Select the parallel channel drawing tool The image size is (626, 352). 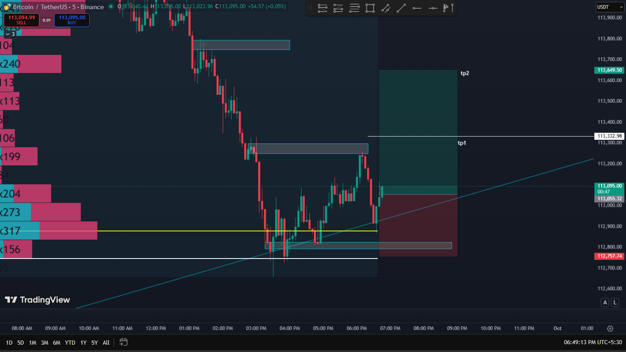tap(385, 8)
